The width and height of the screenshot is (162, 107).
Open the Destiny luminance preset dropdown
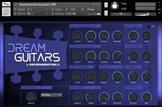[51, 95]
